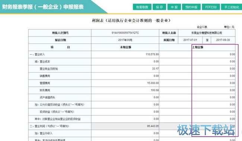Click the 所属日期 label cell
Screen dimensions: 242x141
click(x=169, y=40)
